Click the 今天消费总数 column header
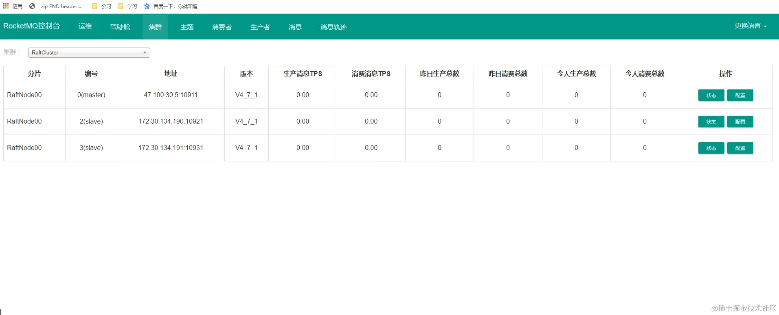 (x=645, y=74)
